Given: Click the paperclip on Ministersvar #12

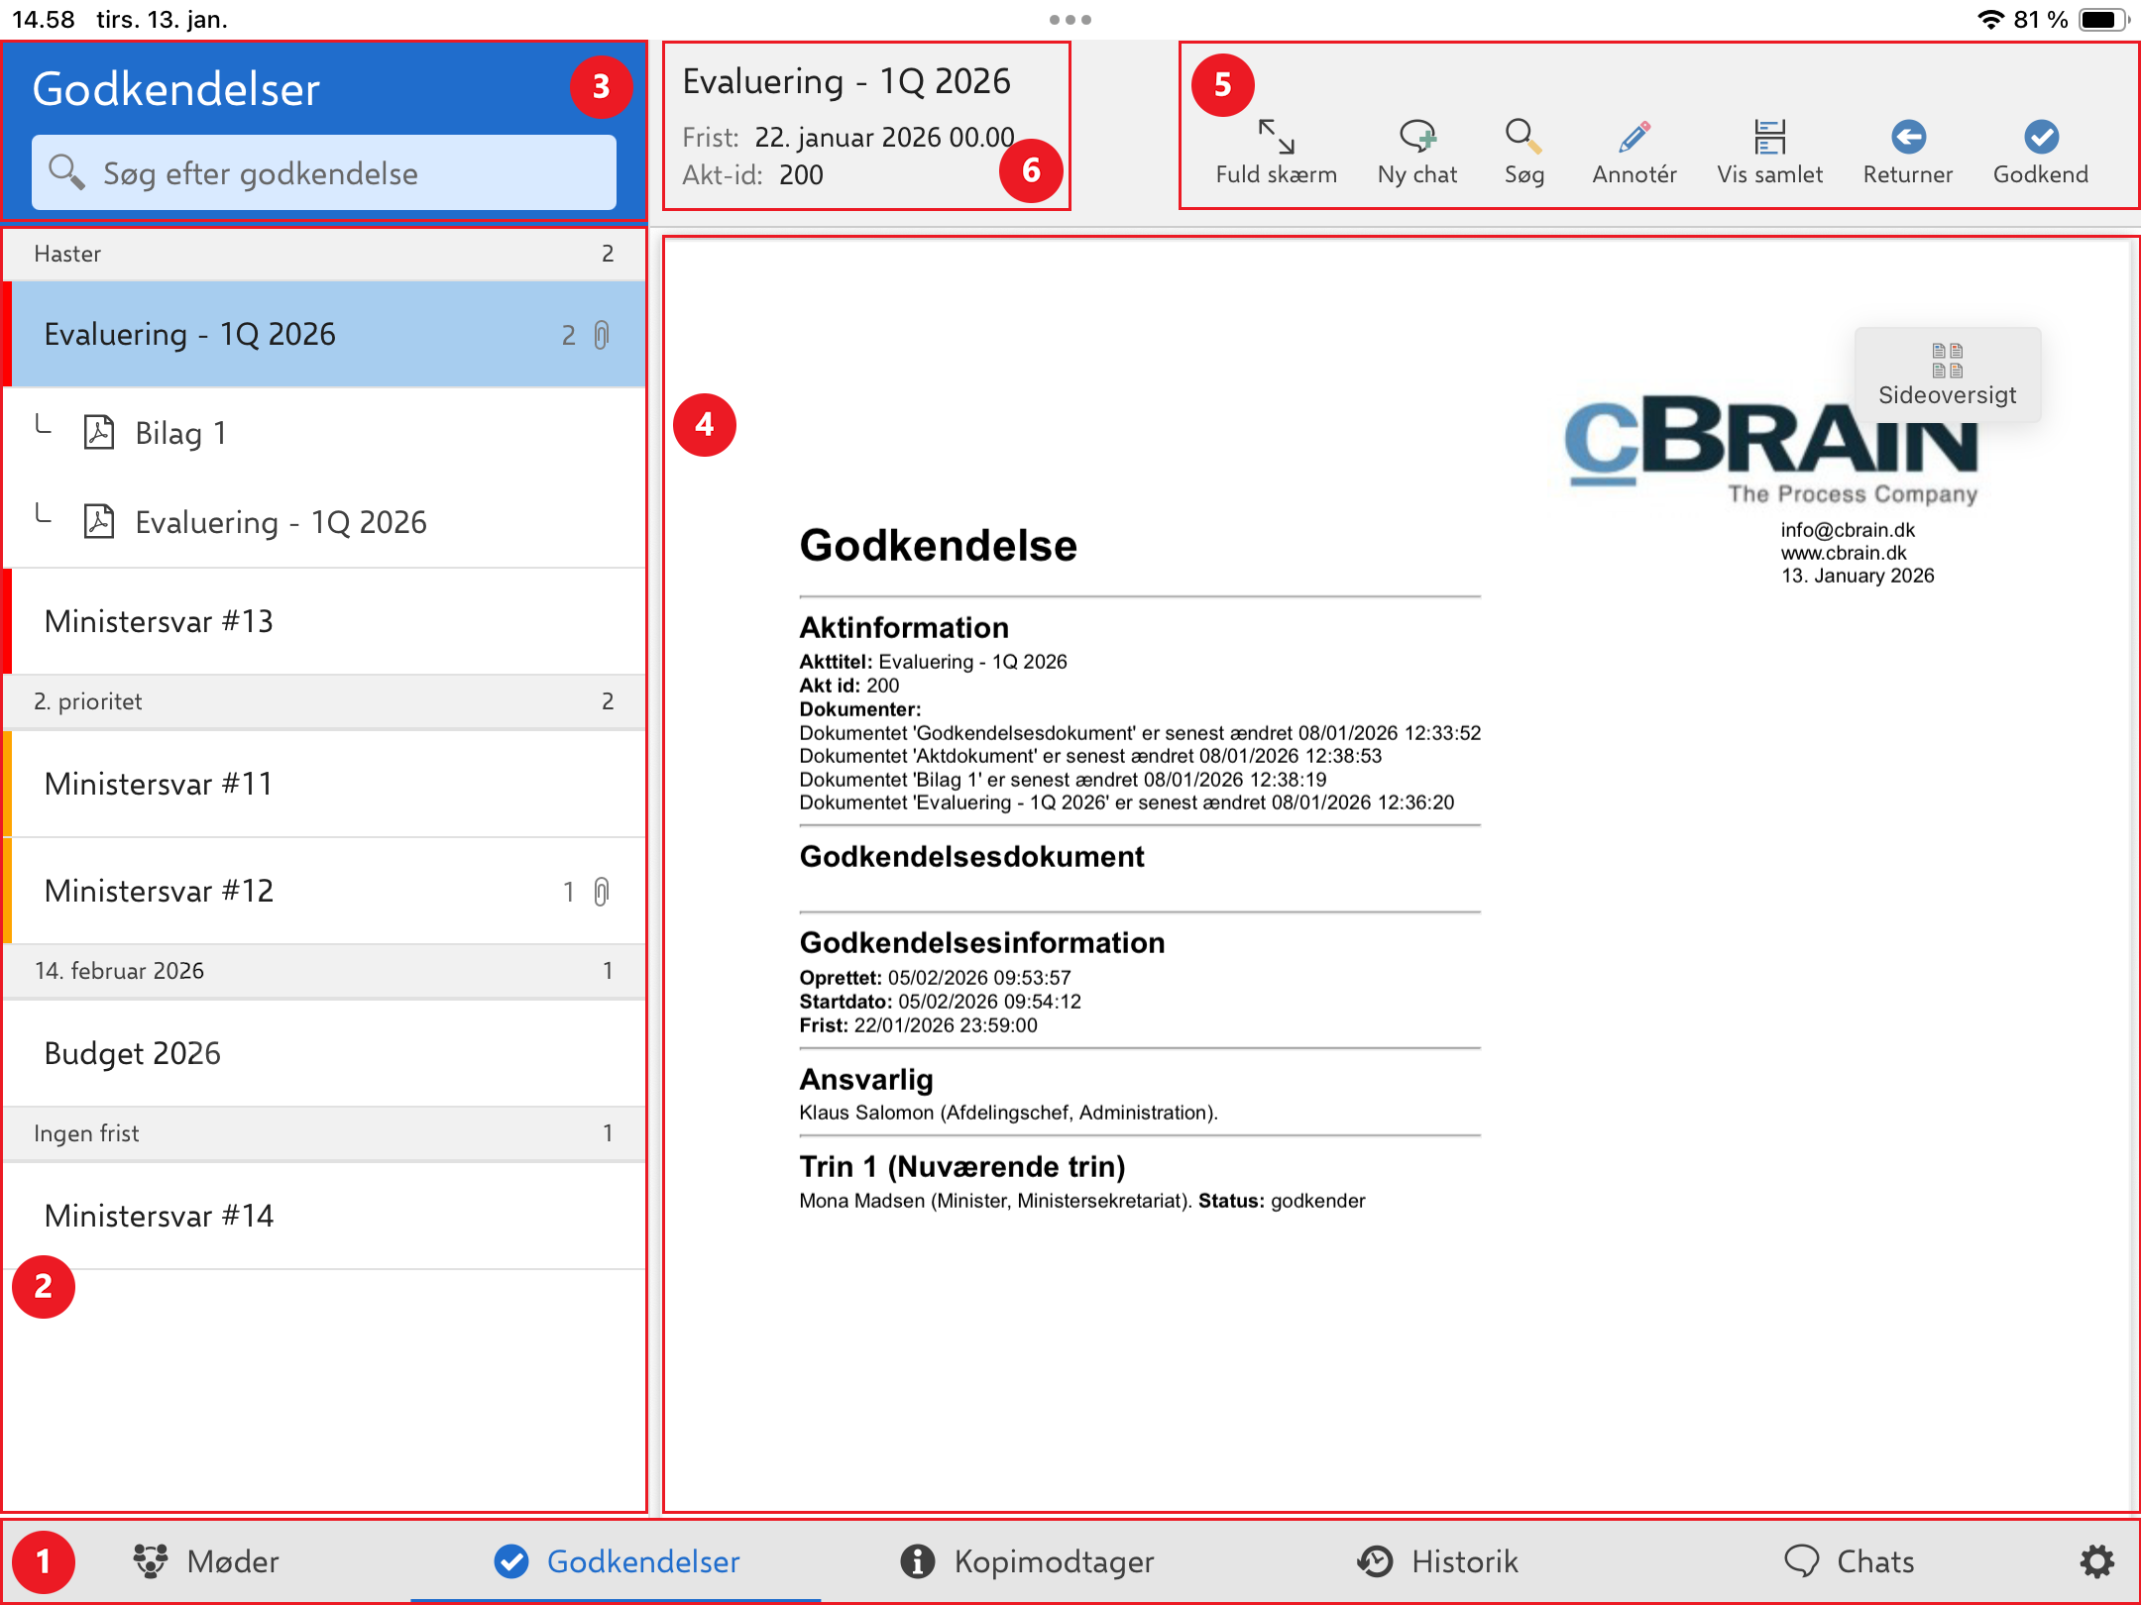Looking at the screenshot, I should click(602, 892).
